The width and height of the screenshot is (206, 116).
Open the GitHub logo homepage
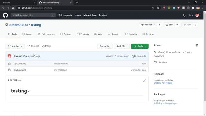click(x=5, y=15)
